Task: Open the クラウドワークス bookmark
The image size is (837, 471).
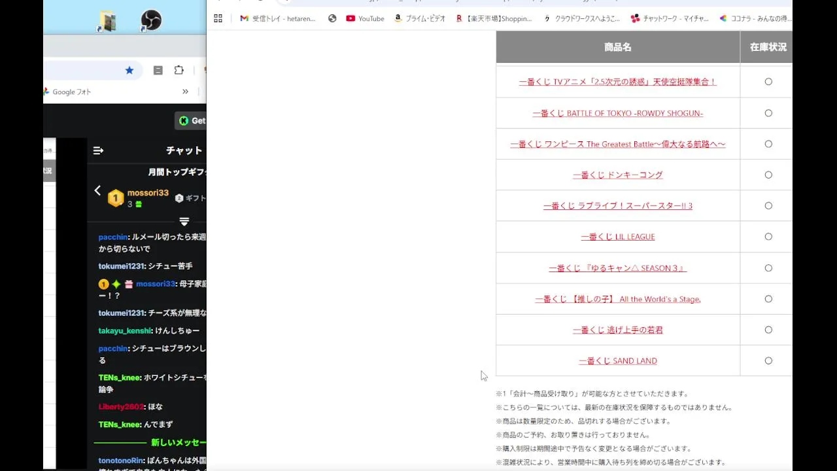Action: (x=582, y=18)
